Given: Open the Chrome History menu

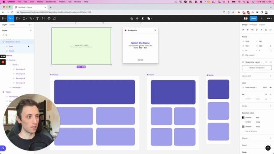Looking at the screenshot, I should (x=40, y=2).
